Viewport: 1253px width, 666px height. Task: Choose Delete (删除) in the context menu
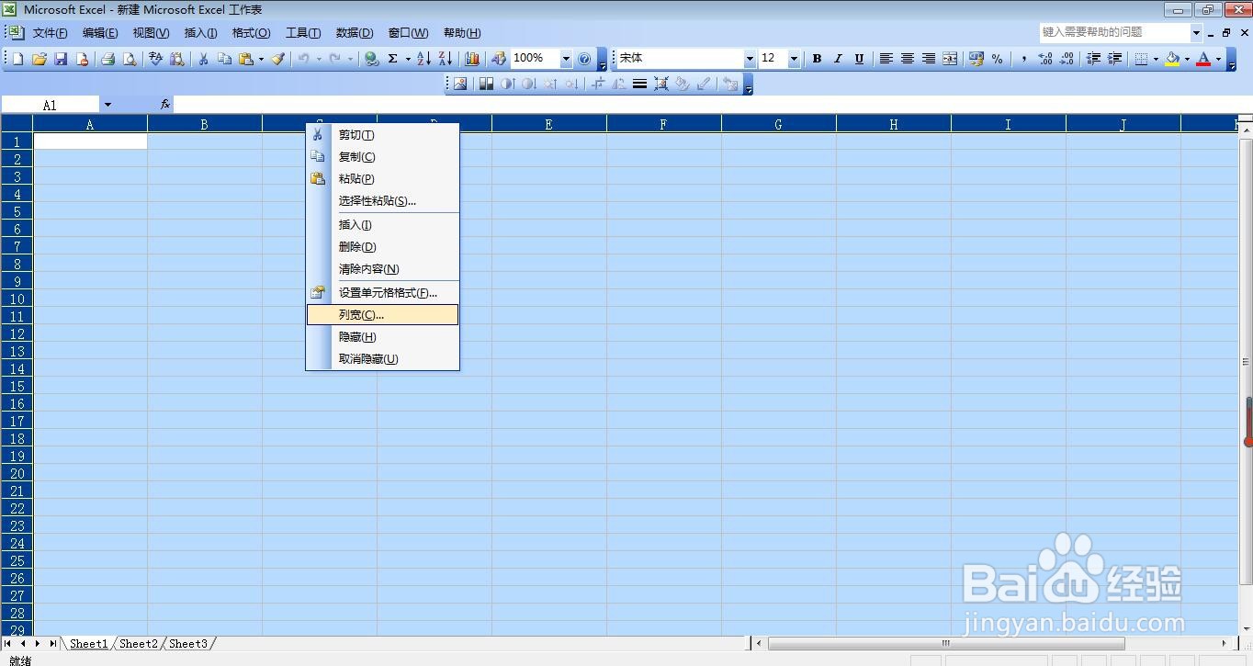click(382, 247)
